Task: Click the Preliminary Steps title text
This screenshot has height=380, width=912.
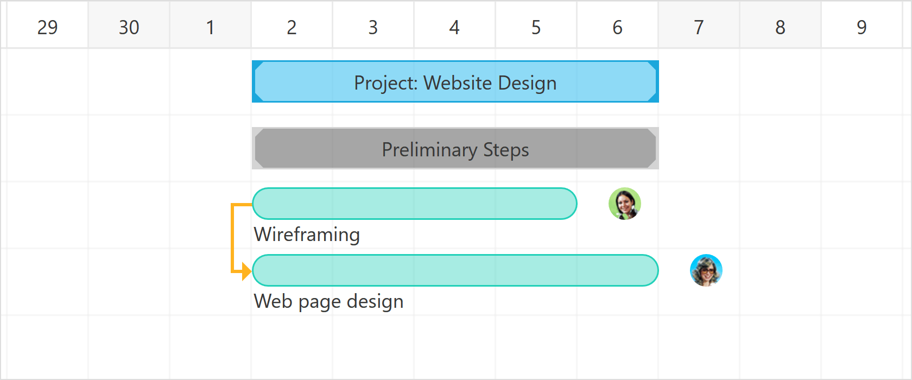Action: [455, 150]
